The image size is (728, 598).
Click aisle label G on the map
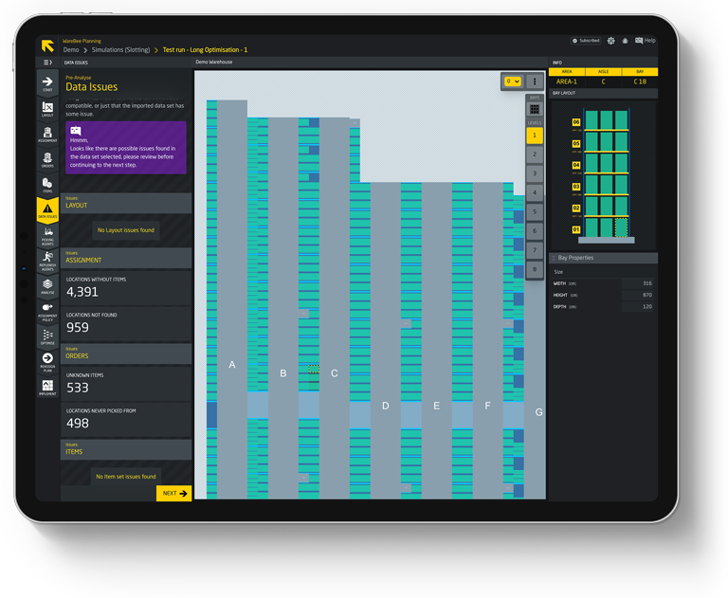point(538,412)
